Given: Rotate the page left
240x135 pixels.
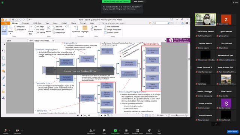Looking at the screenshot, I should (58, 30).
